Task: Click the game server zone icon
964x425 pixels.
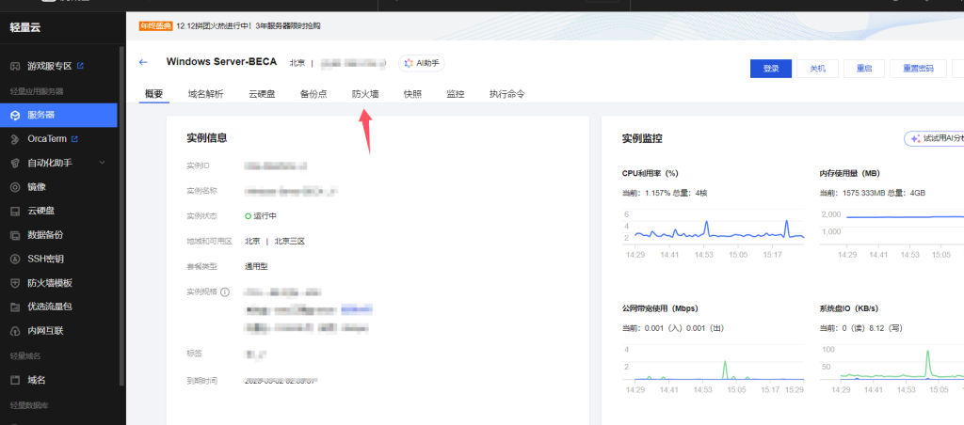Action: (15, 66)
